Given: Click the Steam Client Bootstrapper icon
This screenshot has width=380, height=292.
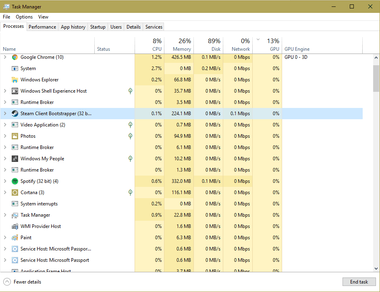Looking at the screenshot, I should pos(15,114).
